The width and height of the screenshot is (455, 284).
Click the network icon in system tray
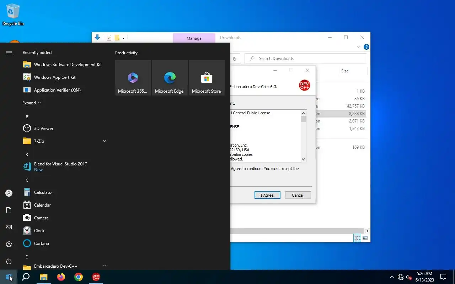tap(401, 277)
